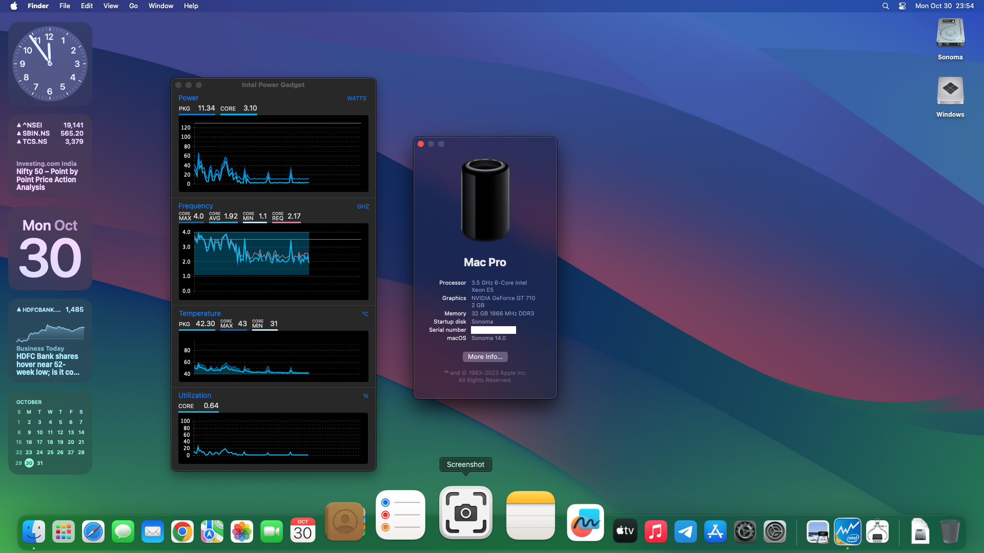Open the Music app in the Dock
This screenshot has width=984, height=553.
point(655,532)
